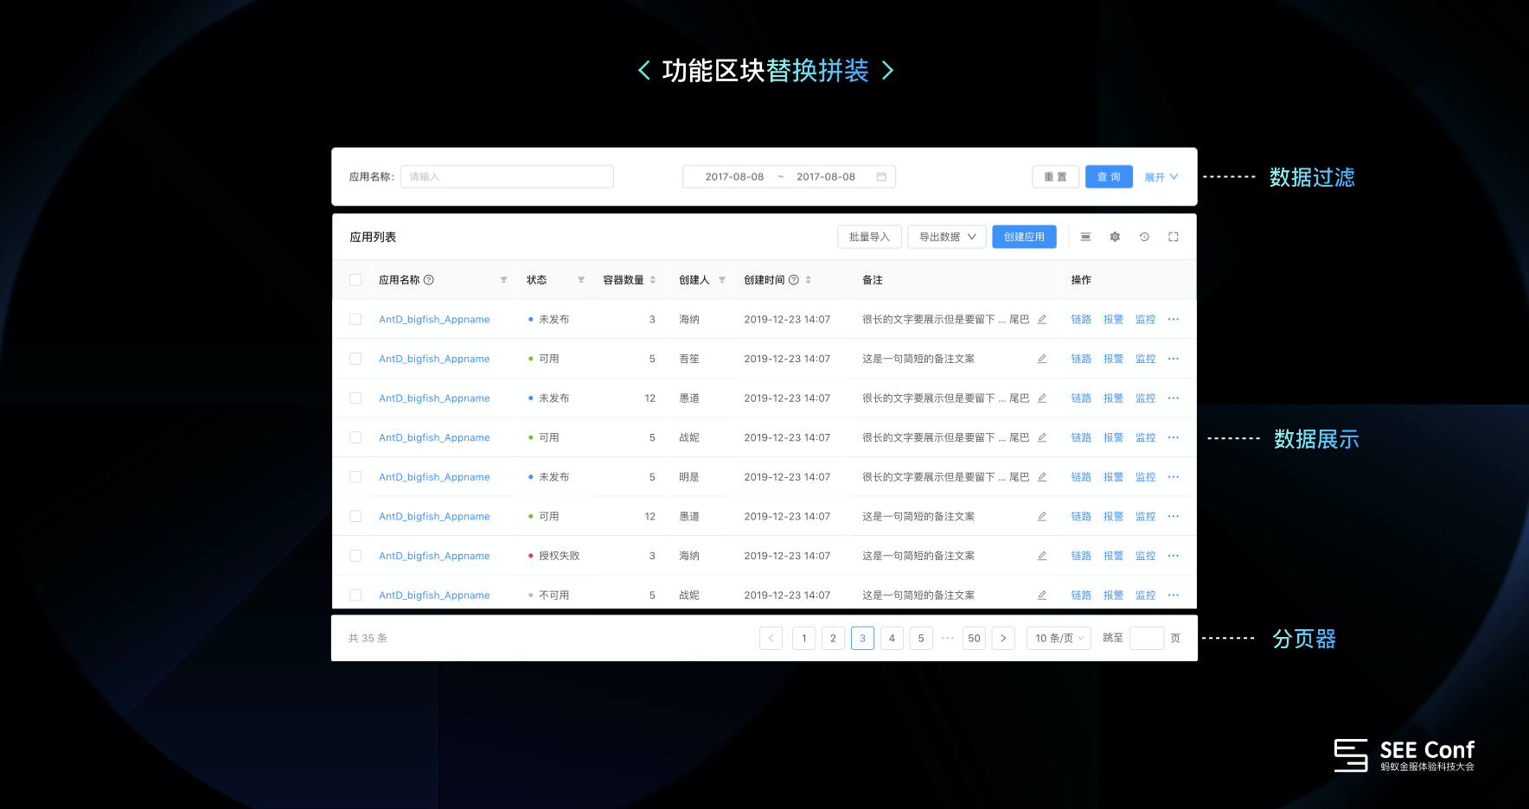This screenshot has width=1529, height=809.
Task: Open the filter menu for 应用名称 column
Action: 503,280
